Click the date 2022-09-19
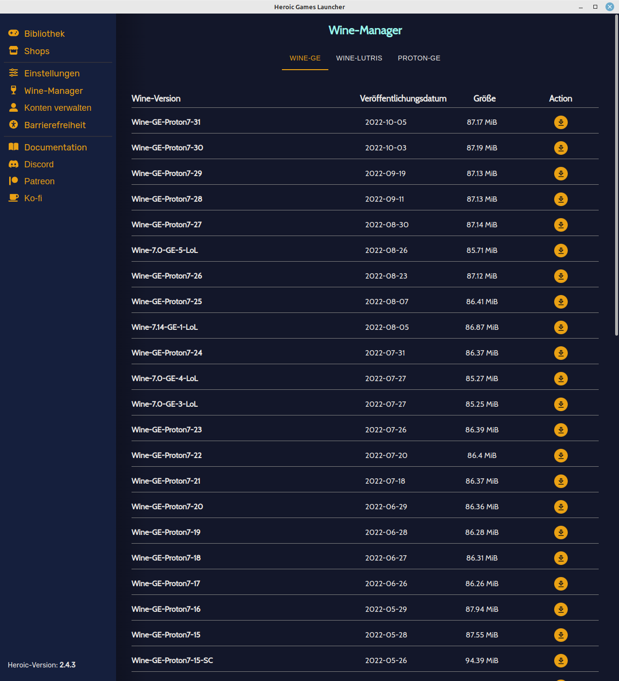The image size is (619, 681). pos(385,174)
